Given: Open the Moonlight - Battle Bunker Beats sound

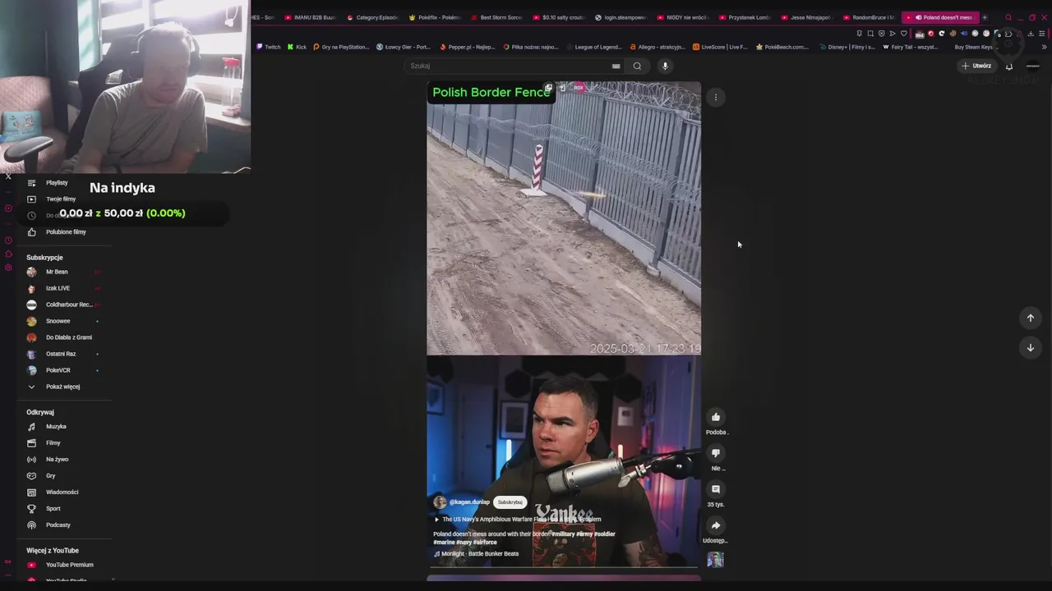Looking at the screenshot, I should coord(477,554).
